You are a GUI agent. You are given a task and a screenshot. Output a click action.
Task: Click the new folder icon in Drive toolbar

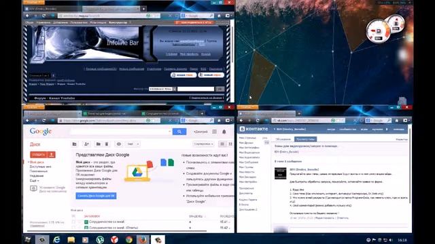[x=74, y=144]
